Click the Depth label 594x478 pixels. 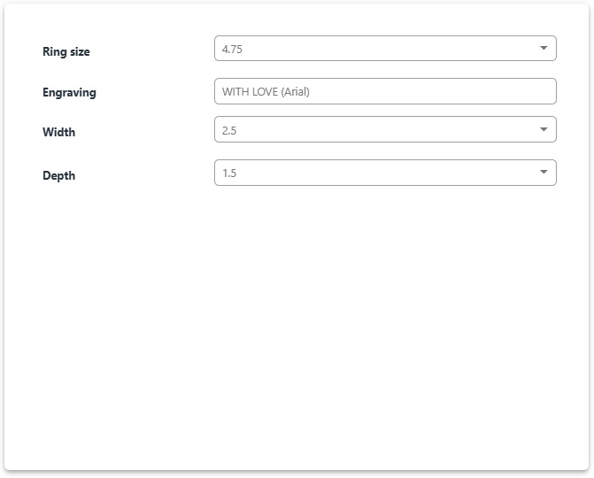pos(59,175)
